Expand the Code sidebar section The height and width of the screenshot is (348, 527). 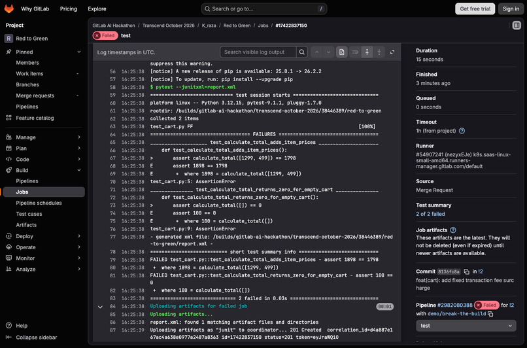tap(79, 159)
